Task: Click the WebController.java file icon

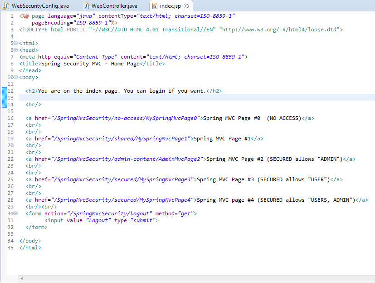Action: 86,6
